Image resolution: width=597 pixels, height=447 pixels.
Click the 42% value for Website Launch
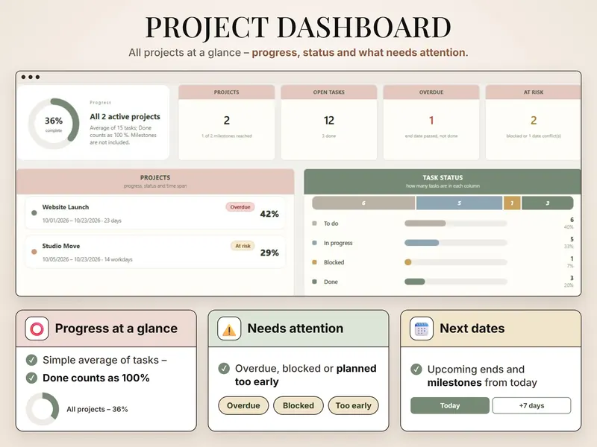pos(269,214)
